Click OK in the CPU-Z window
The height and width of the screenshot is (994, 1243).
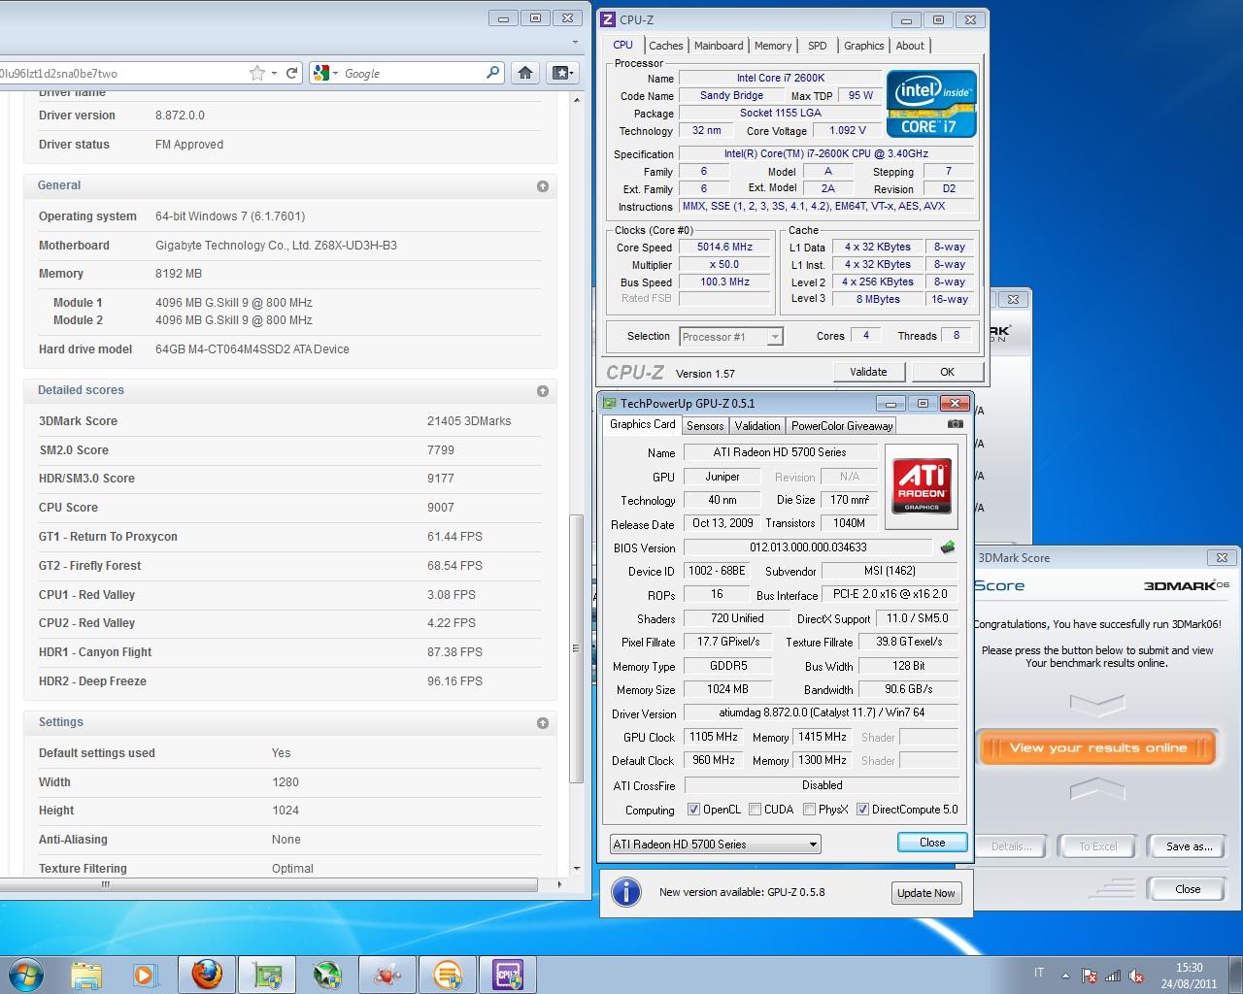[947, 372]
